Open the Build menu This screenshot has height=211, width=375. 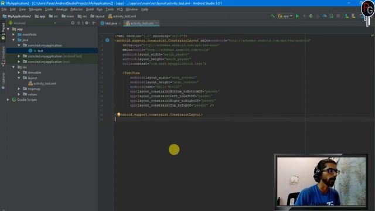pyautogui.click(x=90, y=9)
